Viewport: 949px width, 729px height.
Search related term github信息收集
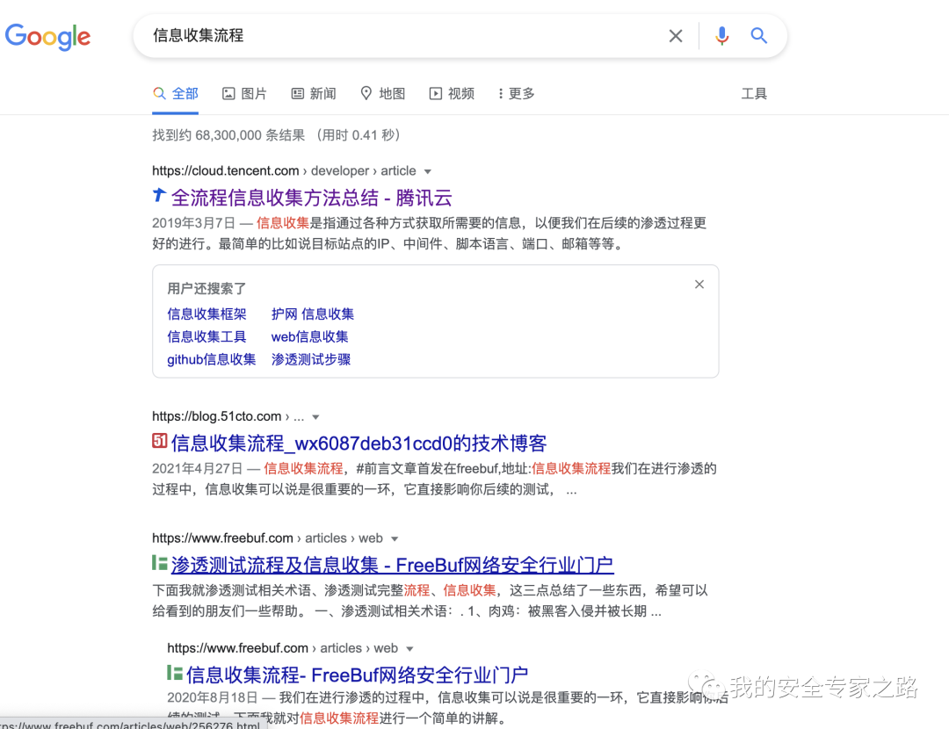211,359
